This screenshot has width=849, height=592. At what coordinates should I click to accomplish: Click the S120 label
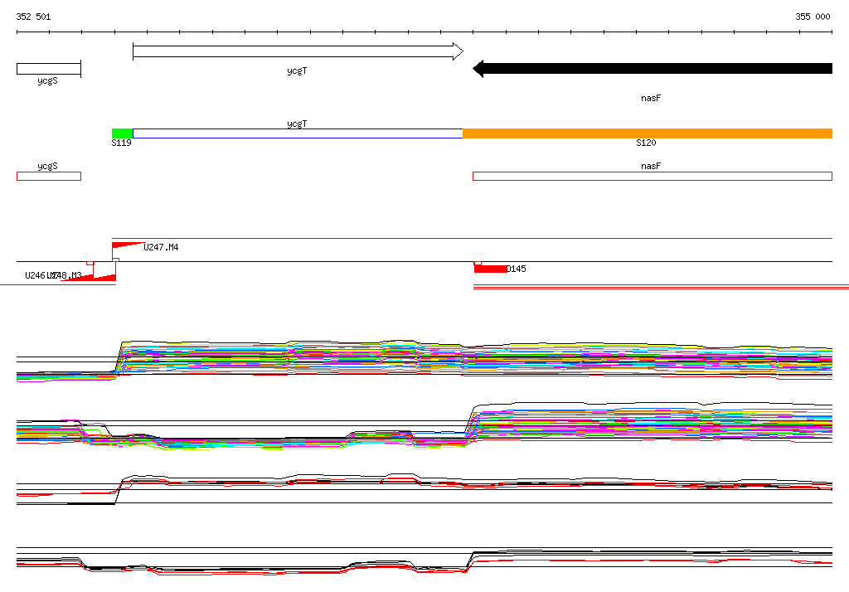(646, 143)
